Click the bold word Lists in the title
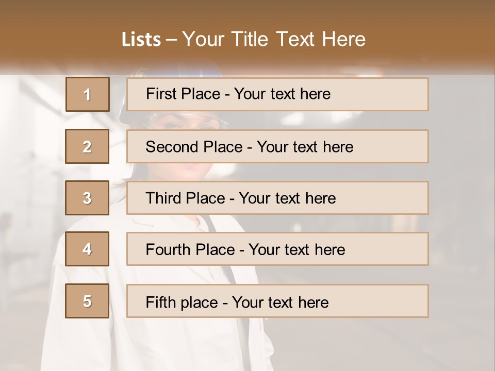495x371 pixels. click(141, 40)
